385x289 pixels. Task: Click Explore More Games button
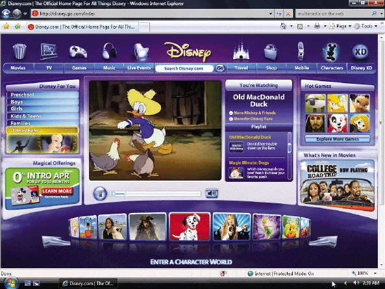coord(338,139)
